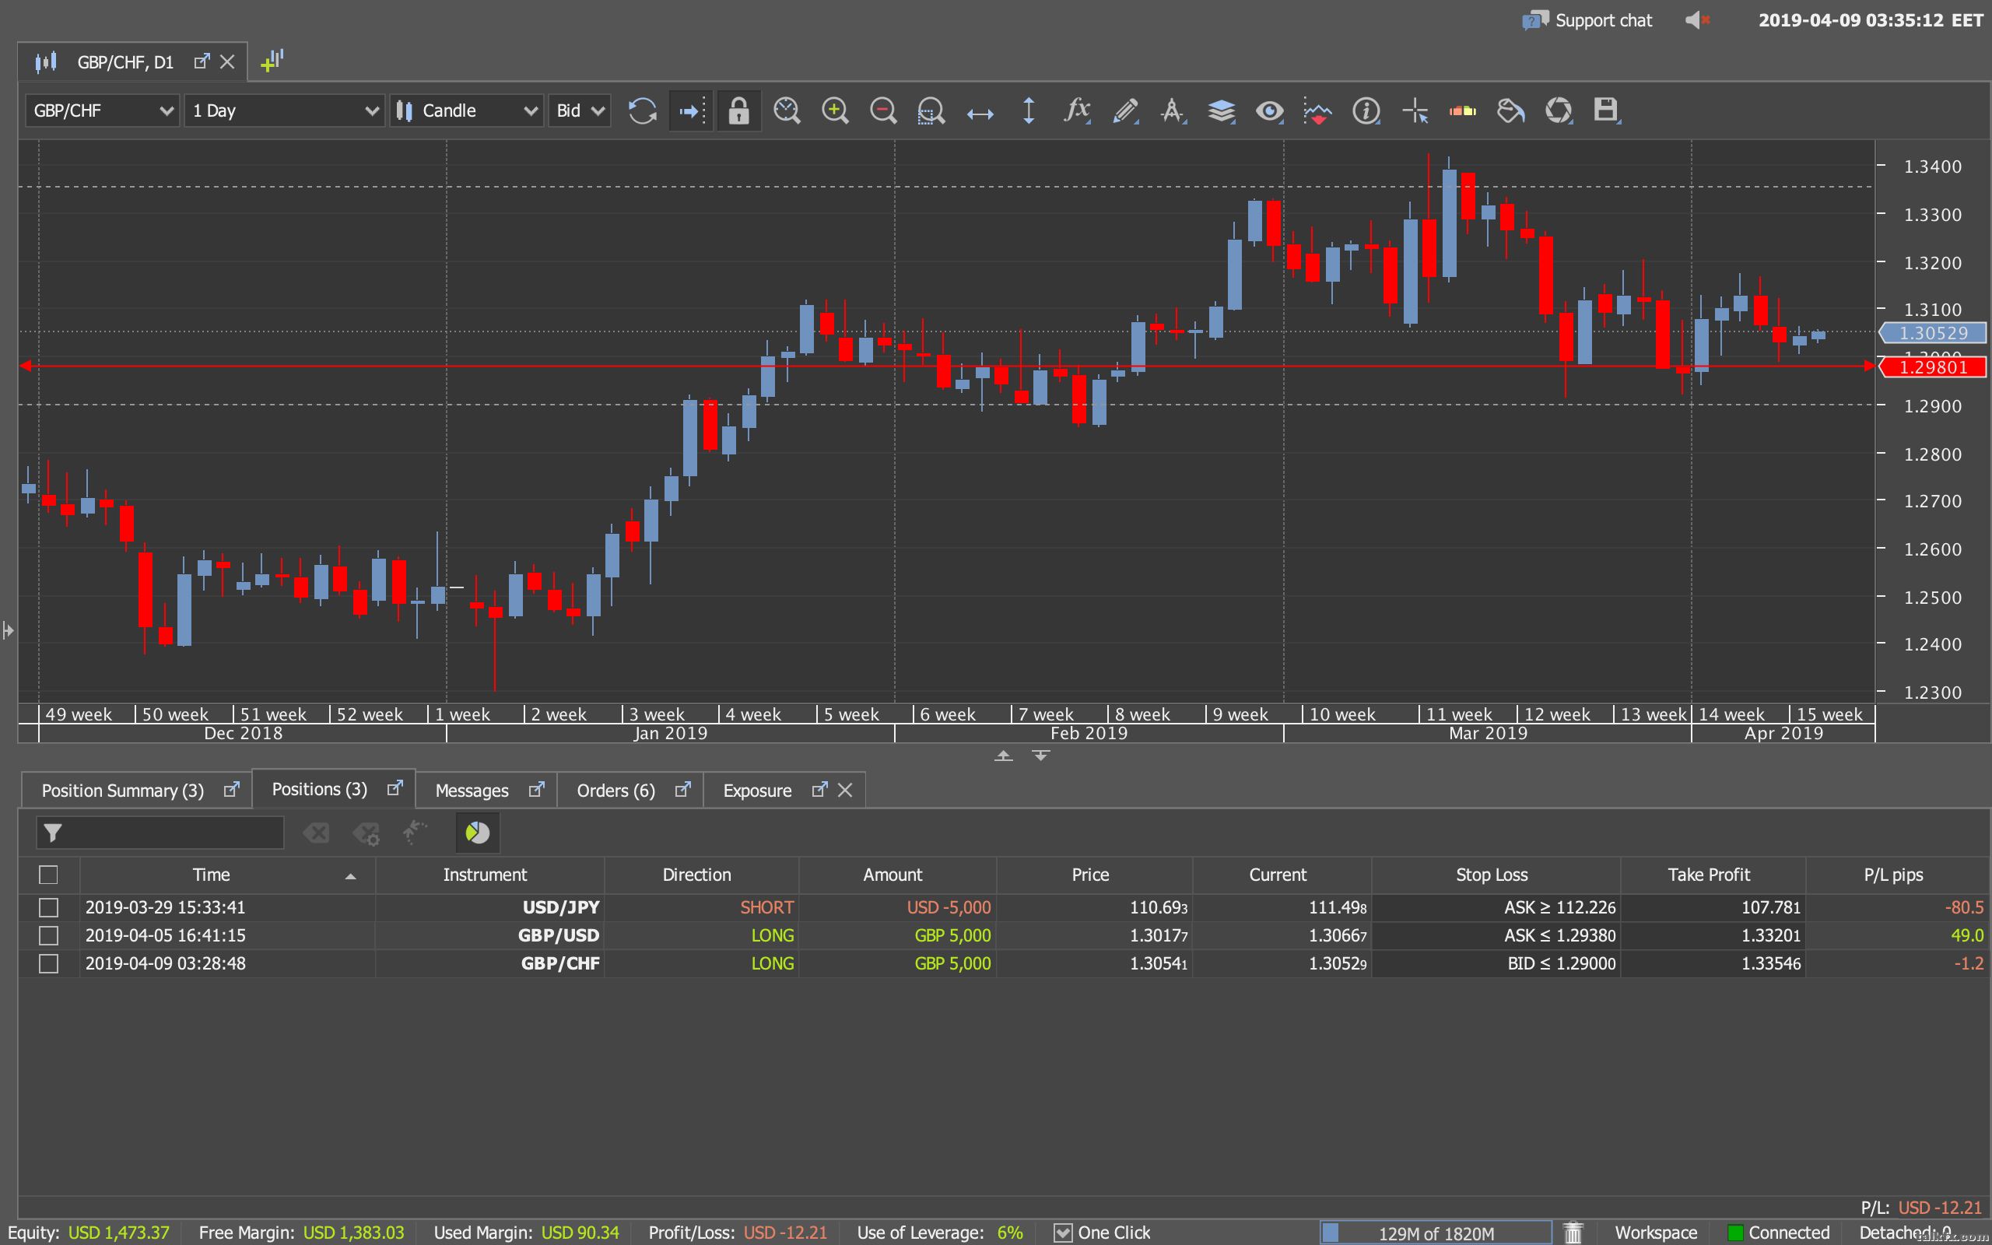This screenshot has width=1992, height=1245.
Task: Open the chart layers icon
Action: pos(1222,110)
